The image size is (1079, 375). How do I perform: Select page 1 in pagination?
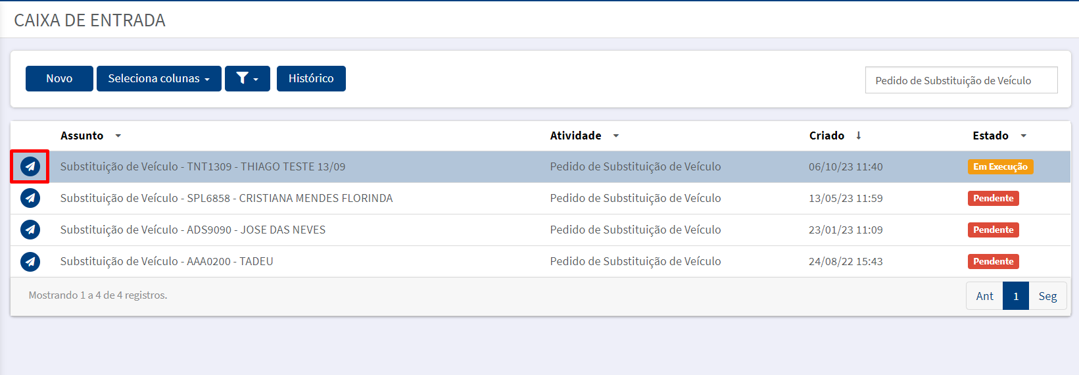[1016, 296]
